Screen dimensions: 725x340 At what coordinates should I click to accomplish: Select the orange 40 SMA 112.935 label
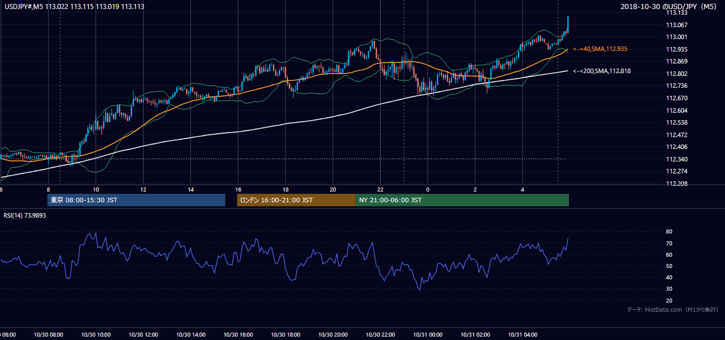600,49
